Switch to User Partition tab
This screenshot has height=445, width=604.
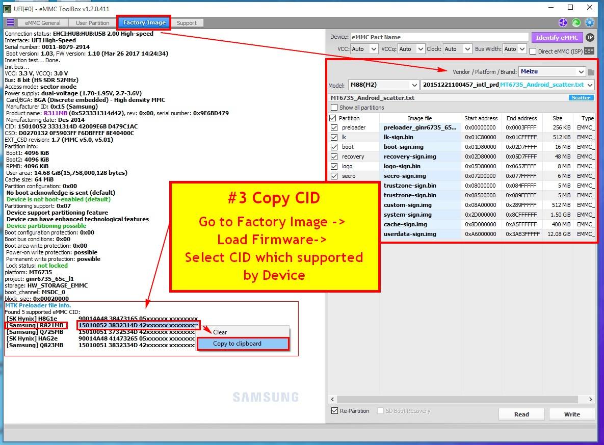92,23
